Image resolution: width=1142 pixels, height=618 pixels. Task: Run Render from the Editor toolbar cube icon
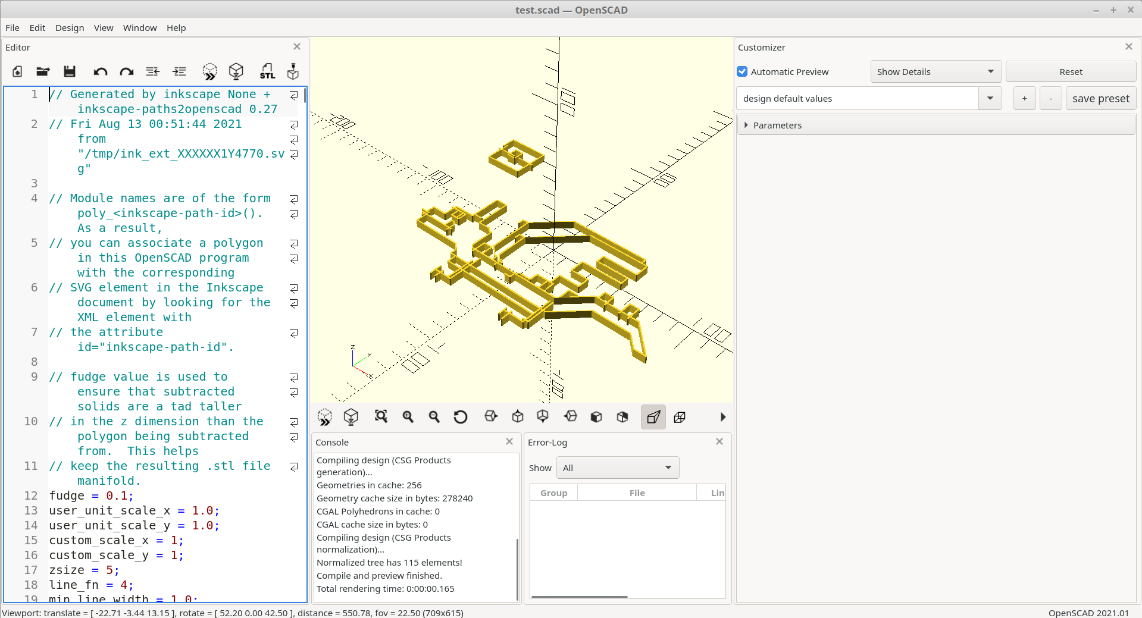[236, 71]
